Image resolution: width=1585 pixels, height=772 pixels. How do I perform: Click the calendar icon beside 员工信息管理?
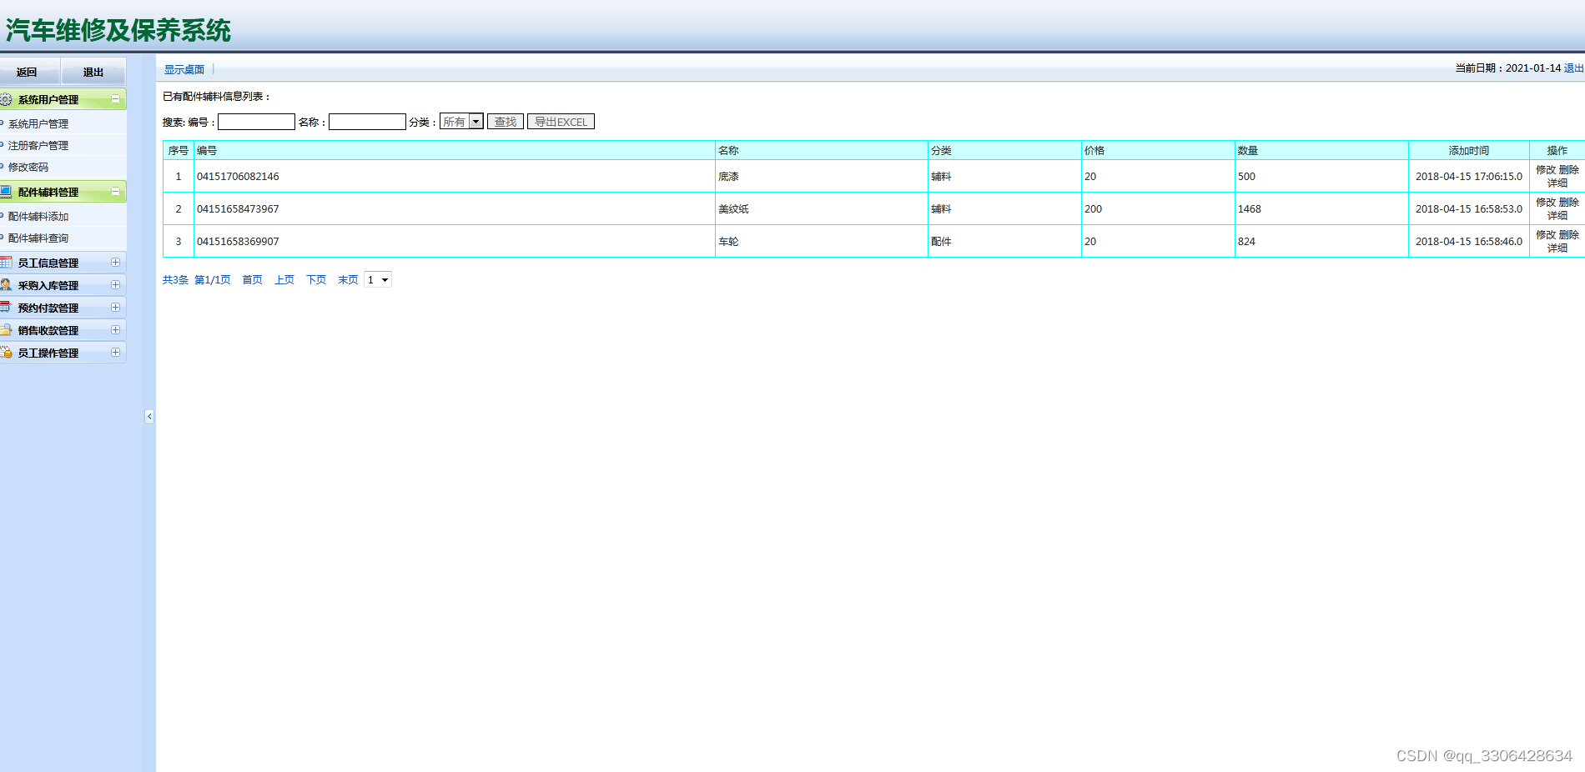tap(6, 263)
